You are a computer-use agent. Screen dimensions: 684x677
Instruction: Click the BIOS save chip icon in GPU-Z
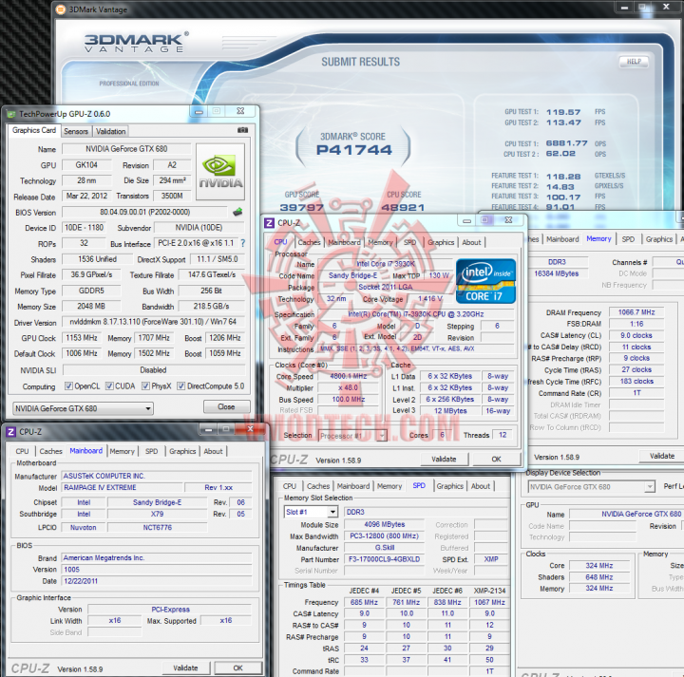click(237, 213)
